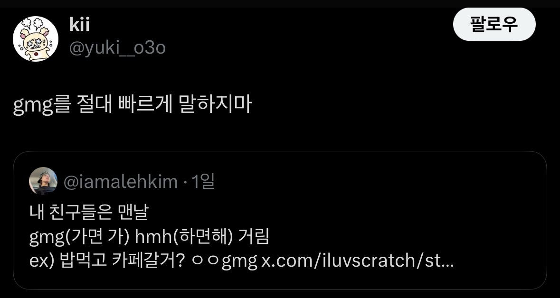Screen dimensions: 560x298
Task: Click the line 내 친구들은 맨날
Action: tap(89, 212)
